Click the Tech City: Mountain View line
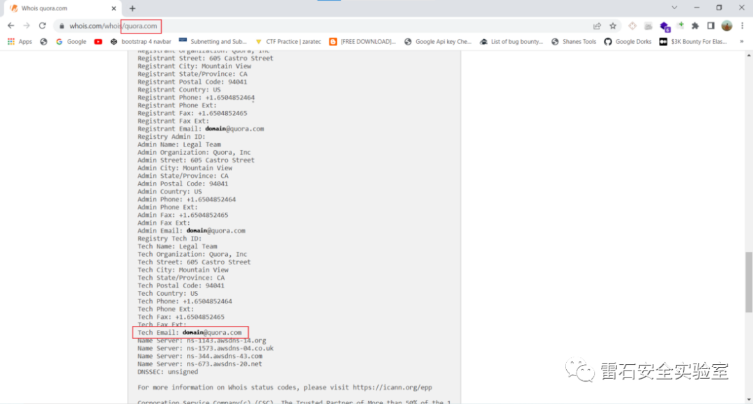The width and height of the screenshot is (753, 404). [183, 269]
